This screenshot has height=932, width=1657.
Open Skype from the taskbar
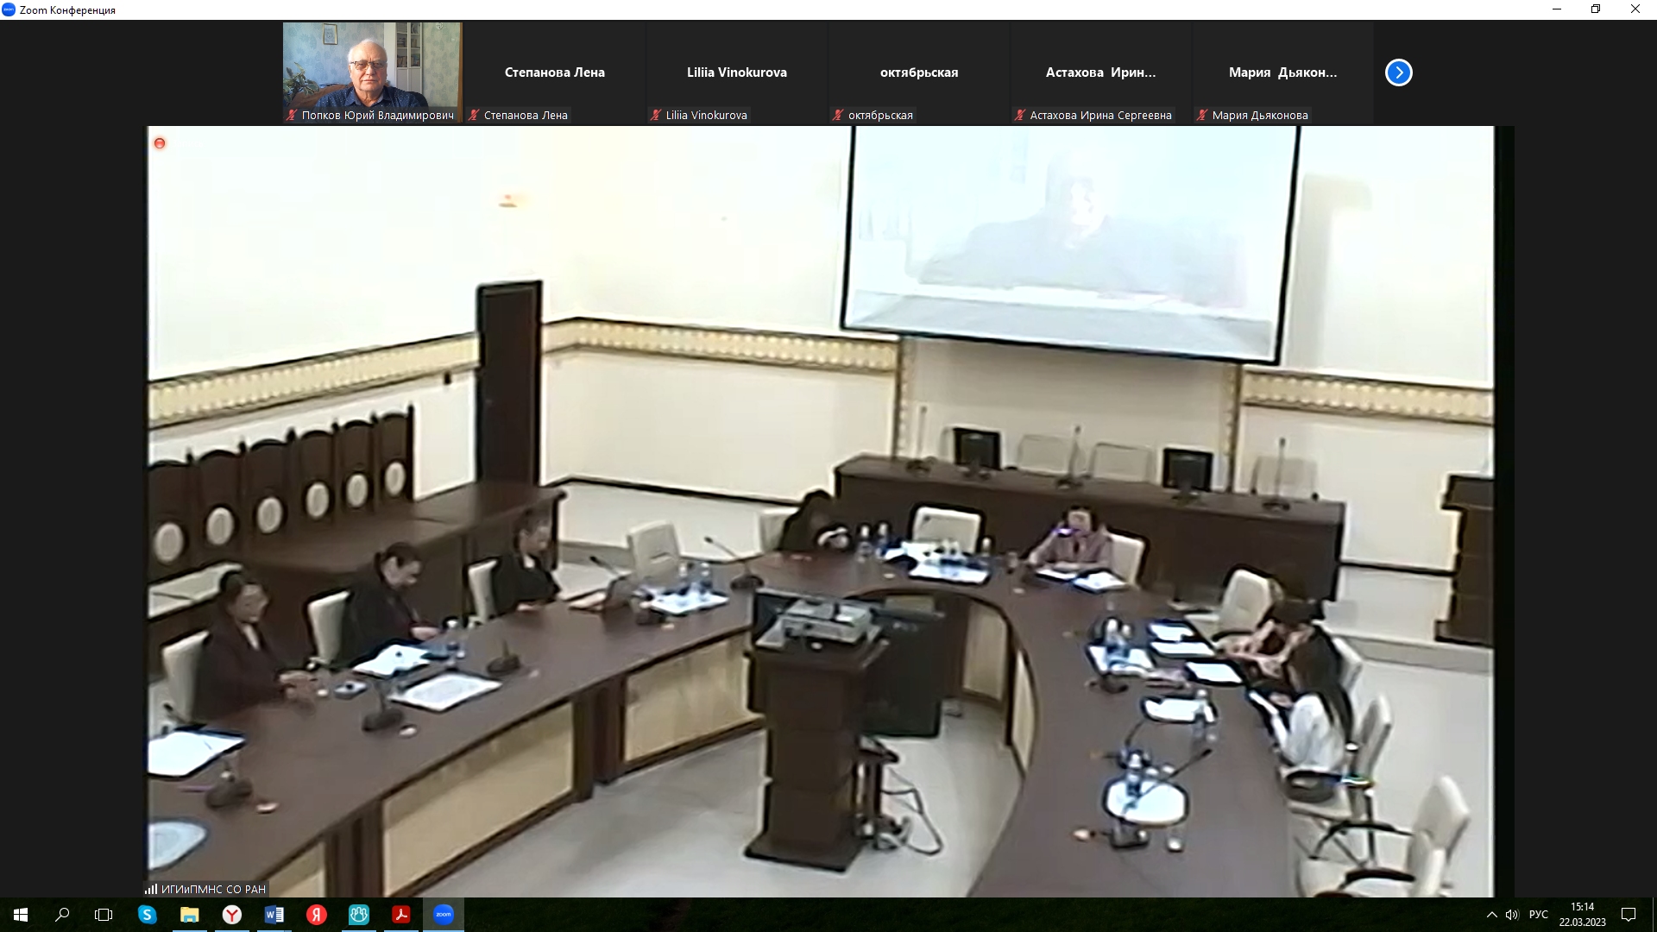click(147, 915)
